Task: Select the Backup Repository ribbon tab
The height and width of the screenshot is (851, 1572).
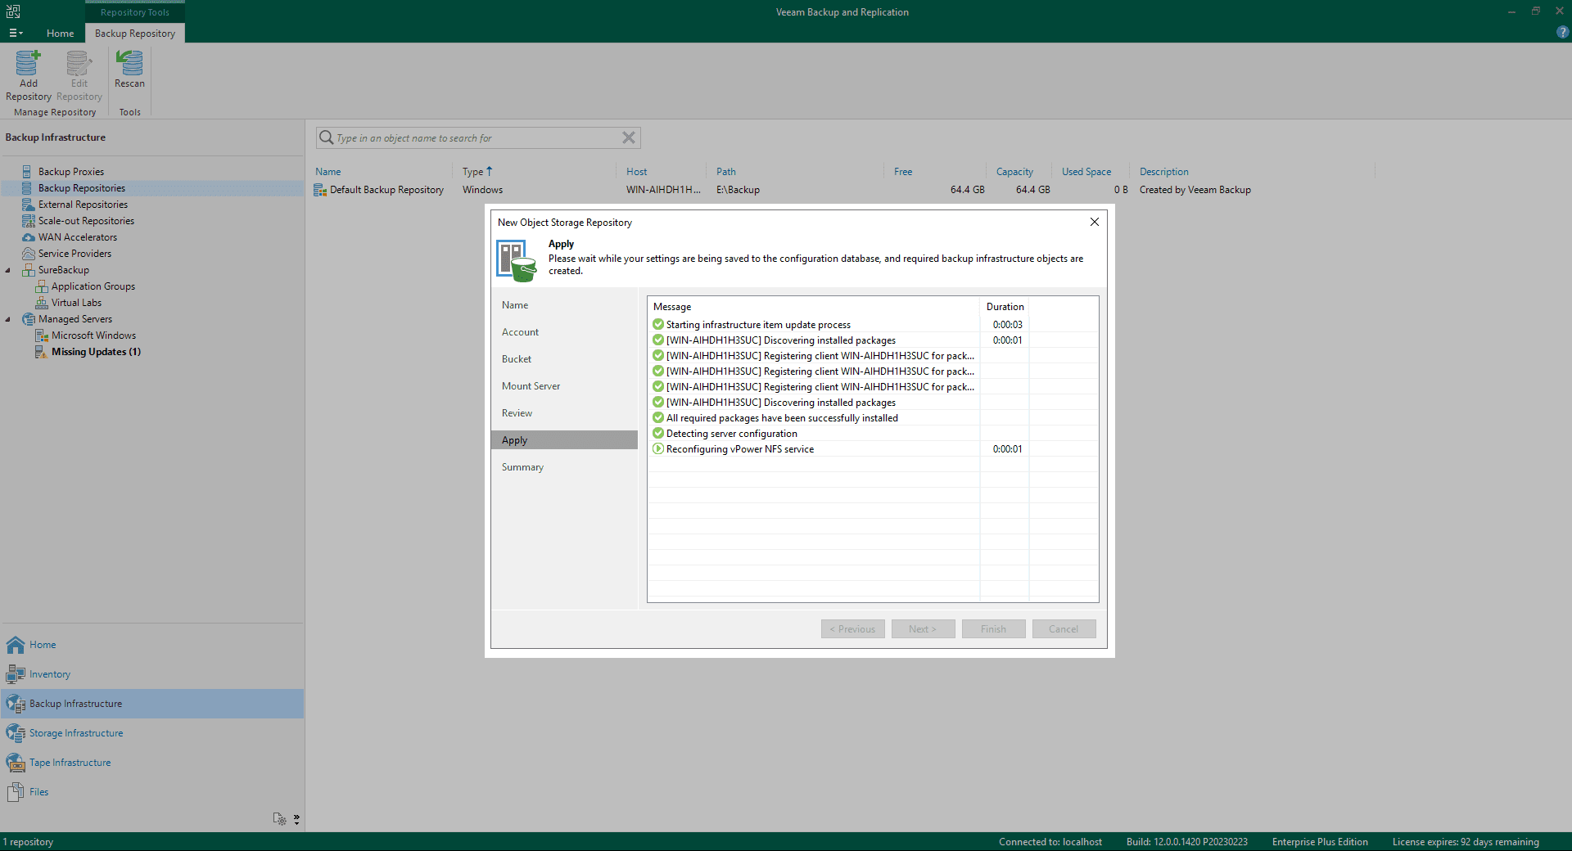Action: click(135, 34)
